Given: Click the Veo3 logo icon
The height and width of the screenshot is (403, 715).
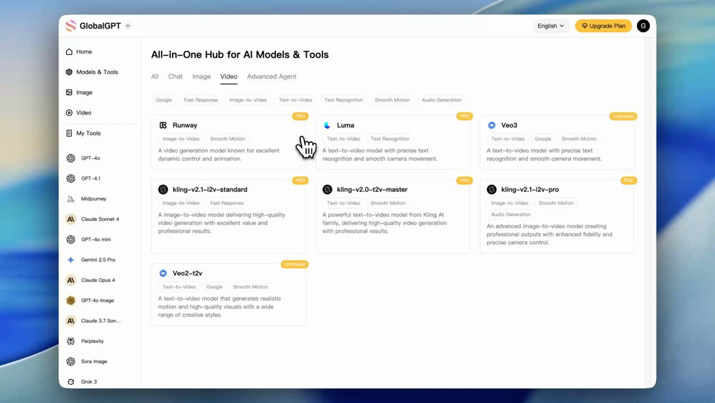Looking at the screenshot, I should 492,125.
